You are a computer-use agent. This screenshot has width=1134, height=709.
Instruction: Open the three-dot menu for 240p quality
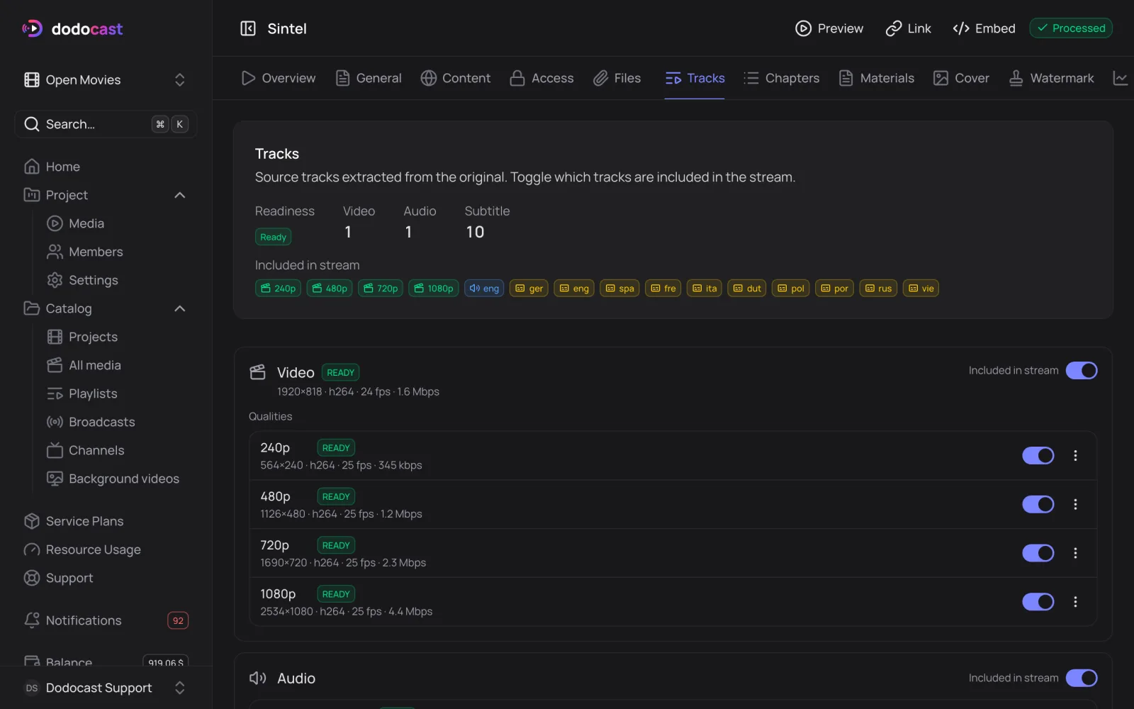tap(1075, 456)
